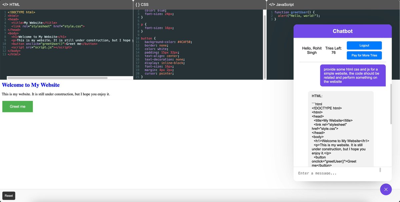Select the HTML panel header

point(66,5)
